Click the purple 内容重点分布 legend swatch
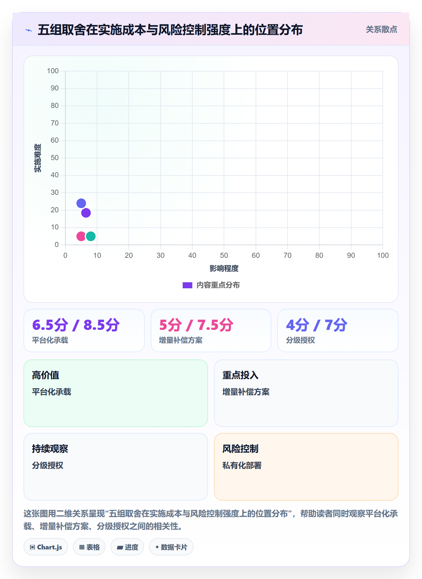422x579 pixels. coord(187,285)
